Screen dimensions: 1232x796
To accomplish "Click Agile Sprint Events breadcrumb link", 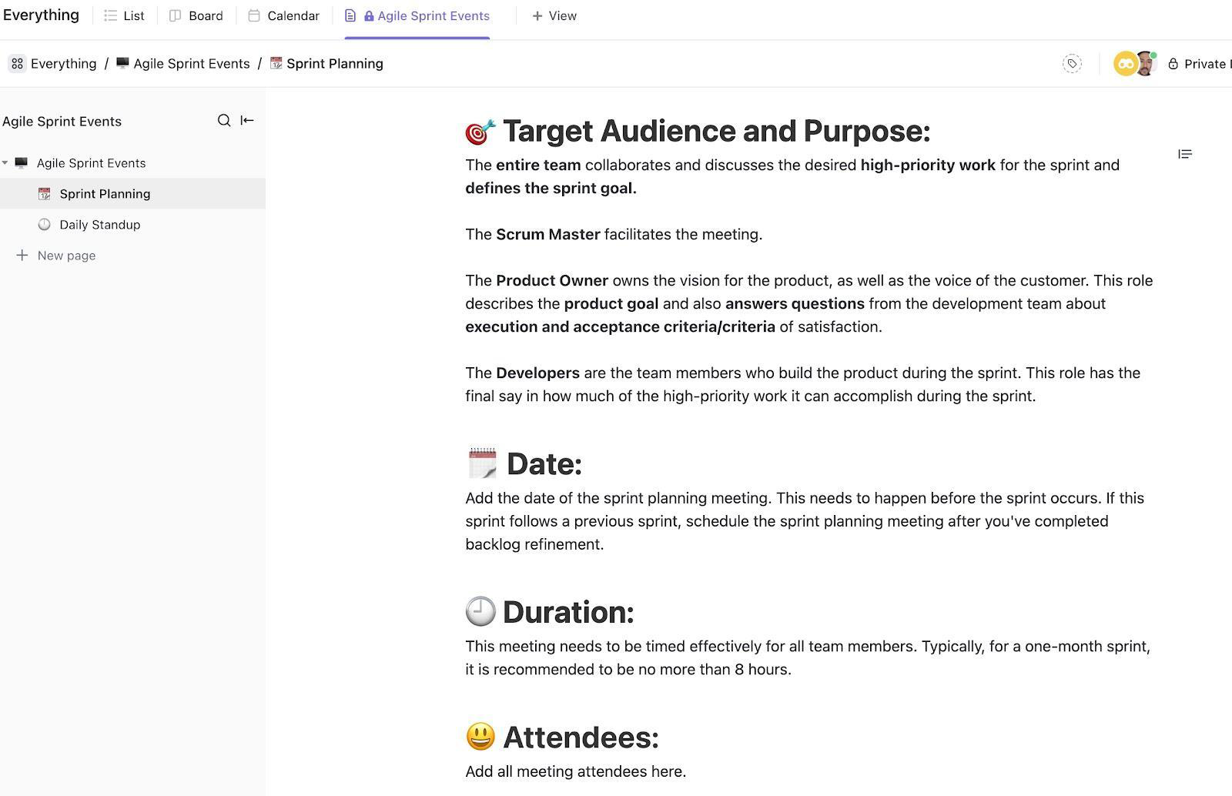I will click(x=191, y=64).
